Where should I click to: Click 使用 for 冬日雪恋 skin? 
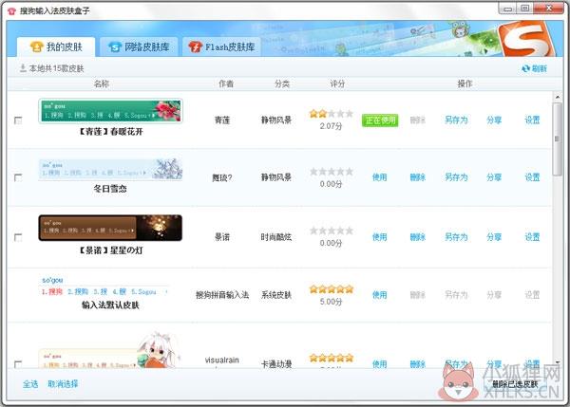[x=379, y=177]
